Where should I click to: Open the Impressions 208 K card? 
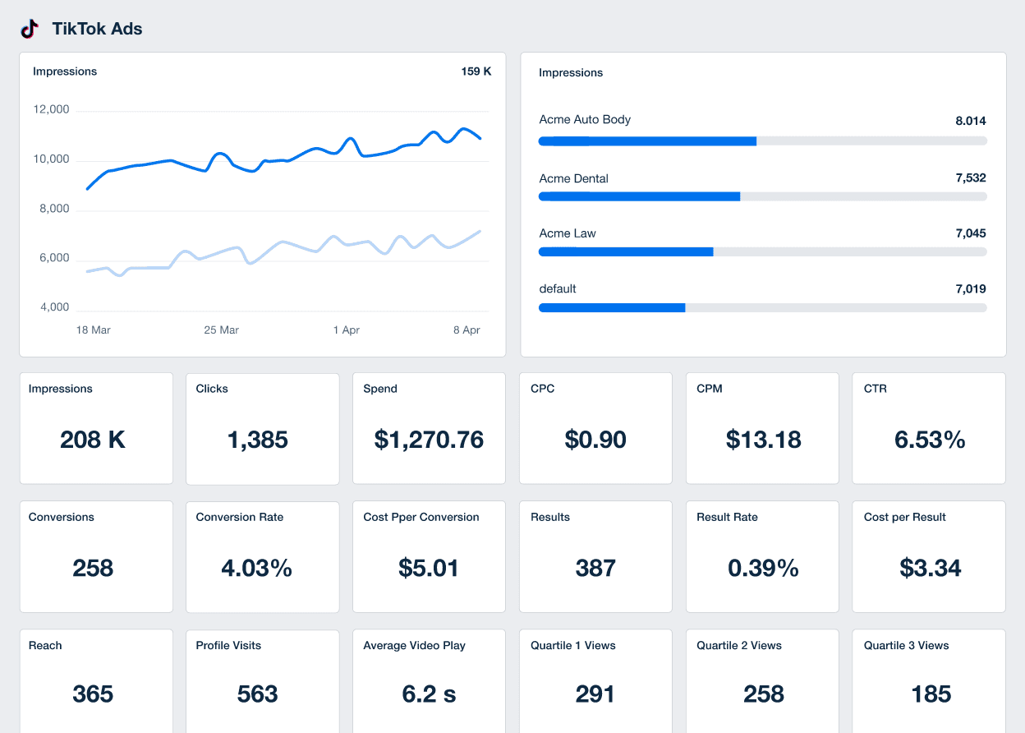[x=96, y=427]
